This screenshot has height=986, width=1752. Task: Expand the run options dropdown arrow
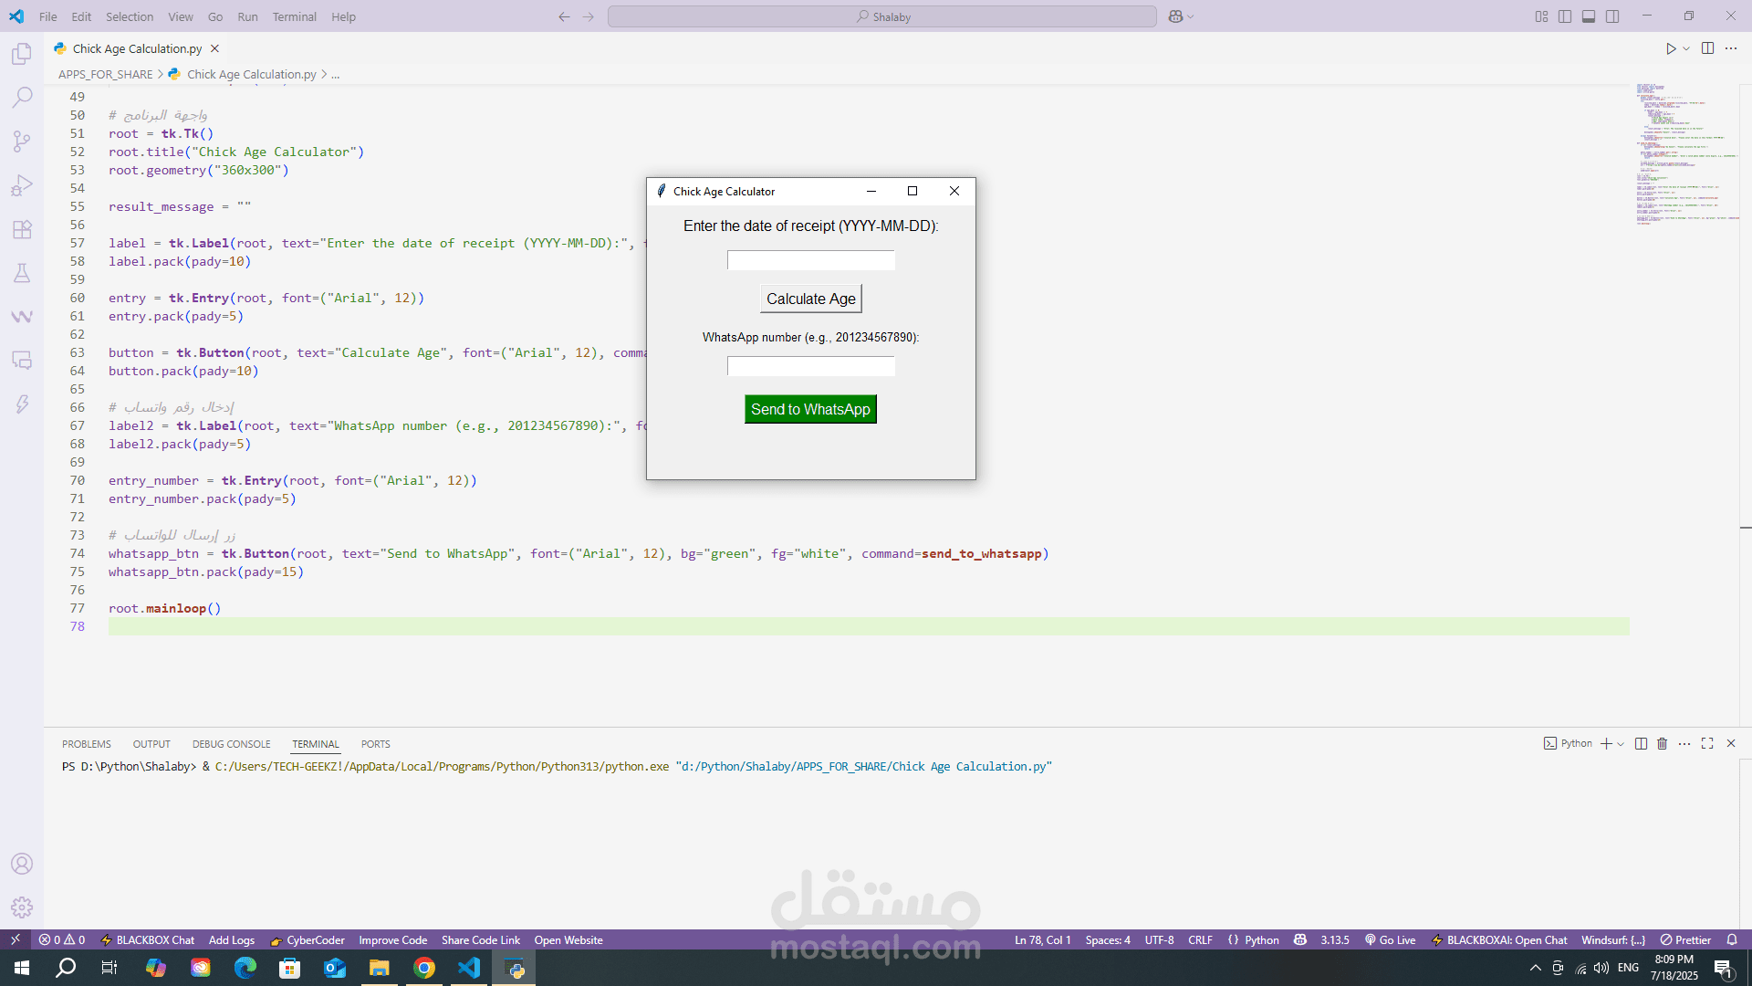(1686, 48)
